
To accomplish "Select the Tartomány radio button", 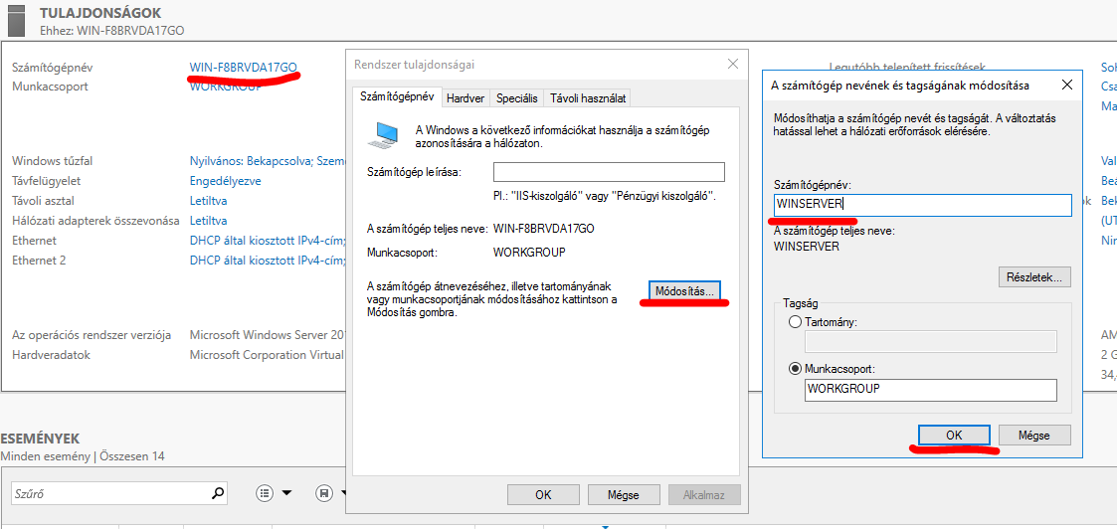I will (795, 323).
